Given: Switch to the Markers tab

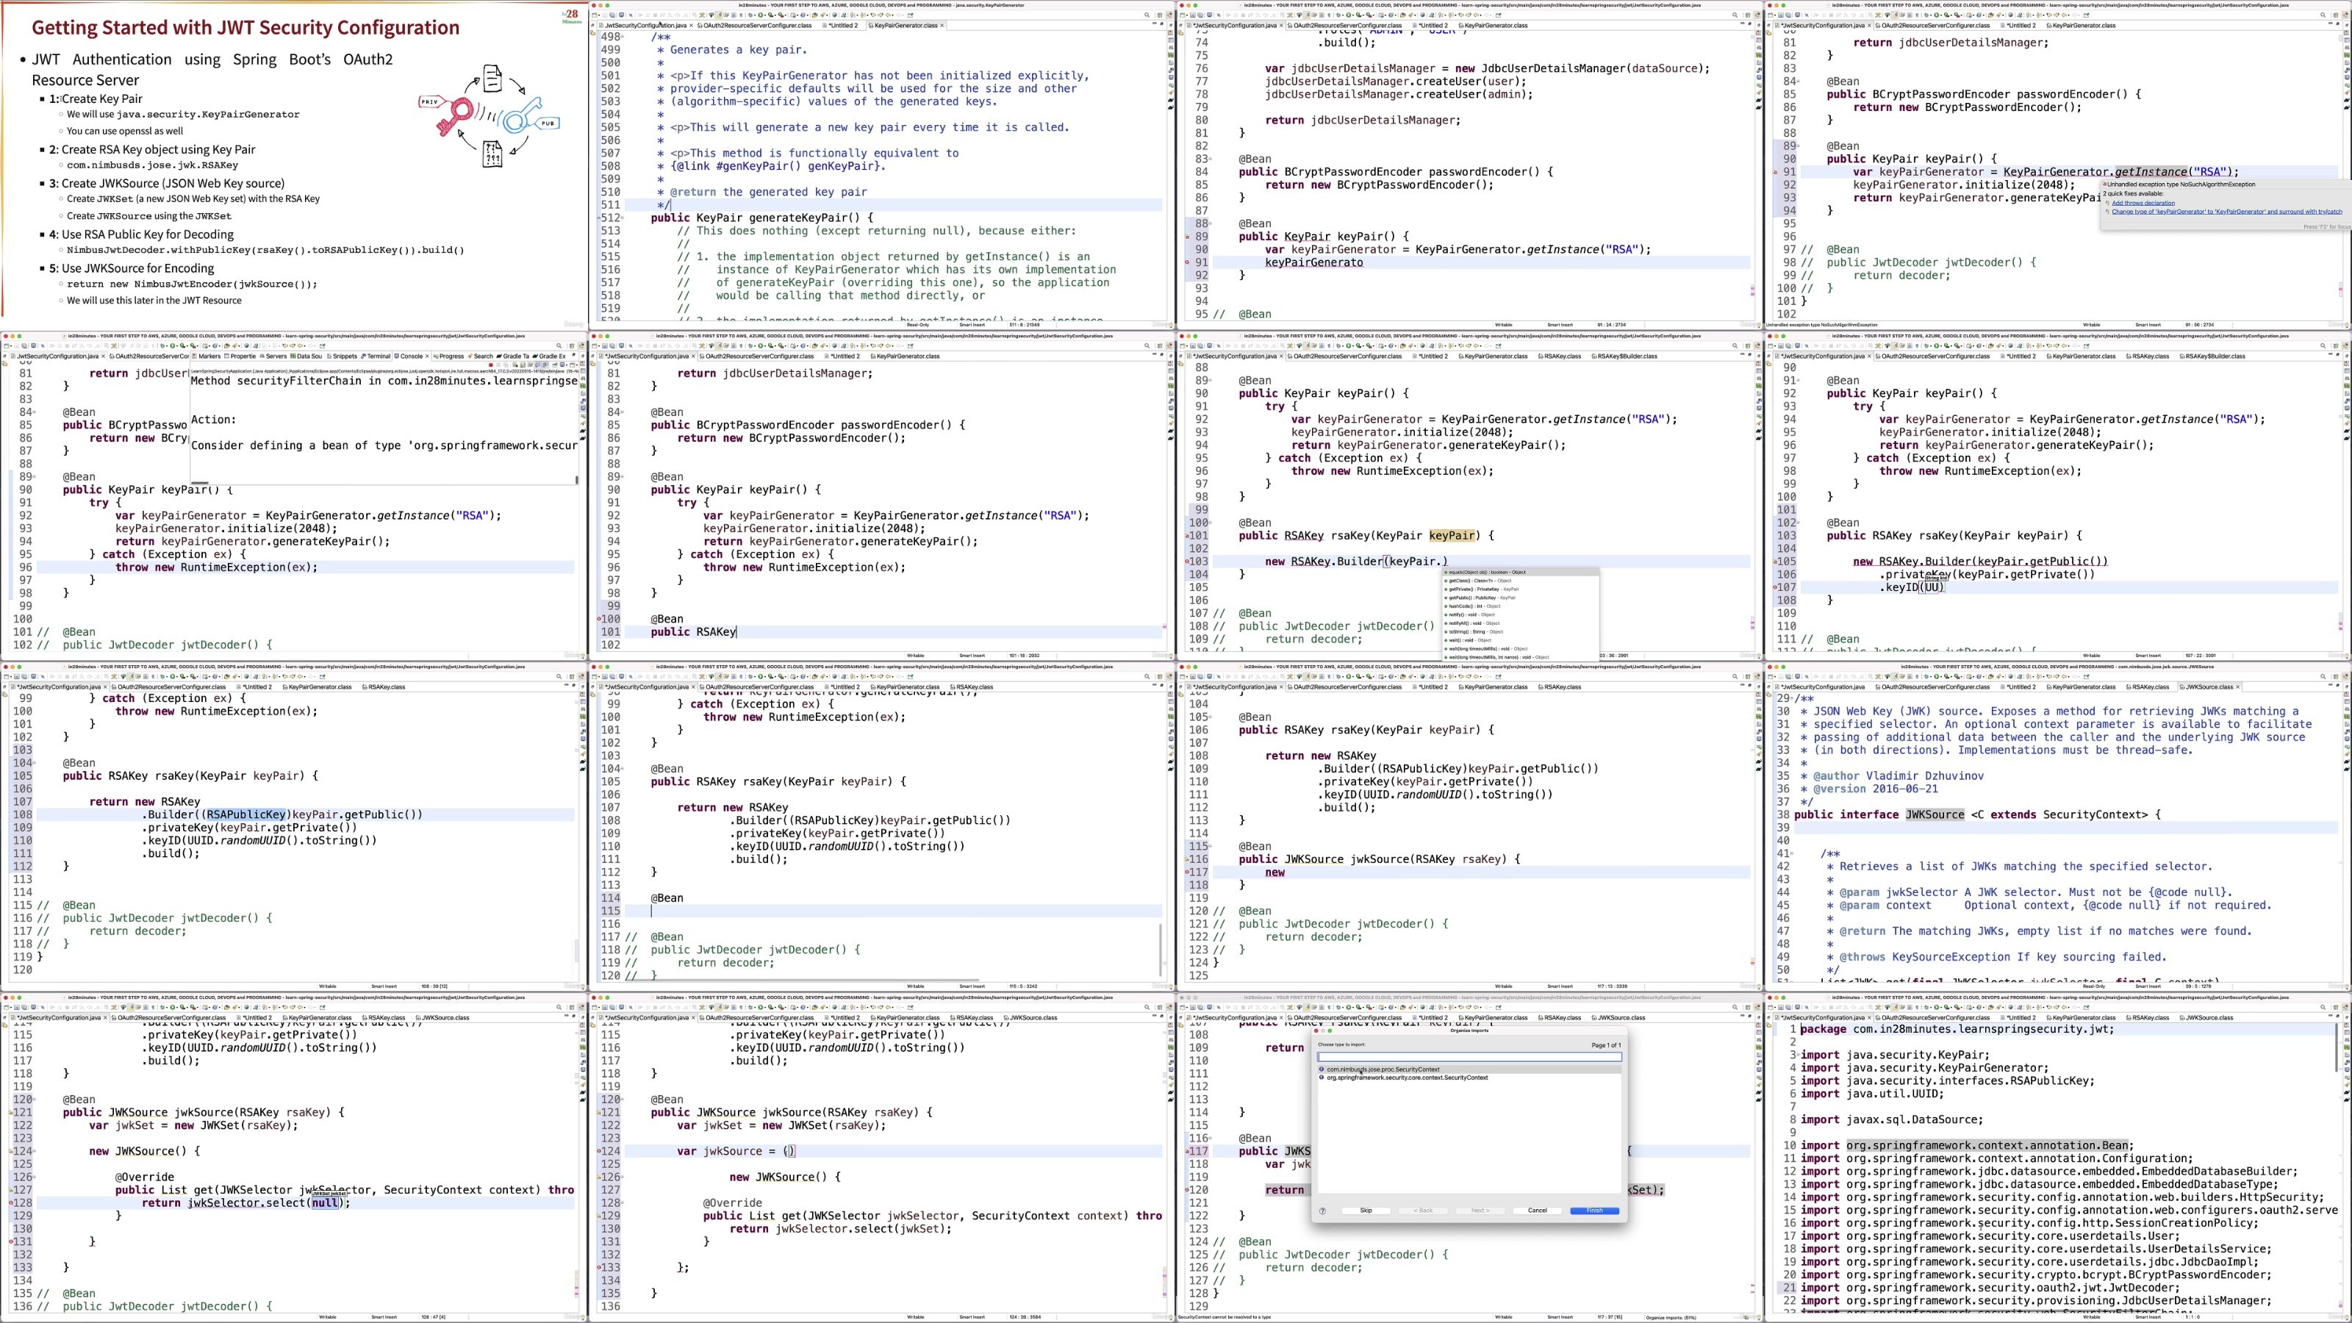Looking at the screenshot, I should (x=209, y=356).
